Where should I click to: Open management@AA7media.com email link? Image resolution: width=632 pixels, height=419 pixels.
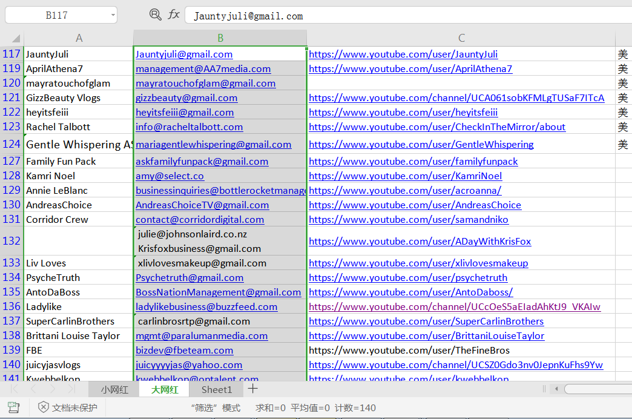coord(203,68)
